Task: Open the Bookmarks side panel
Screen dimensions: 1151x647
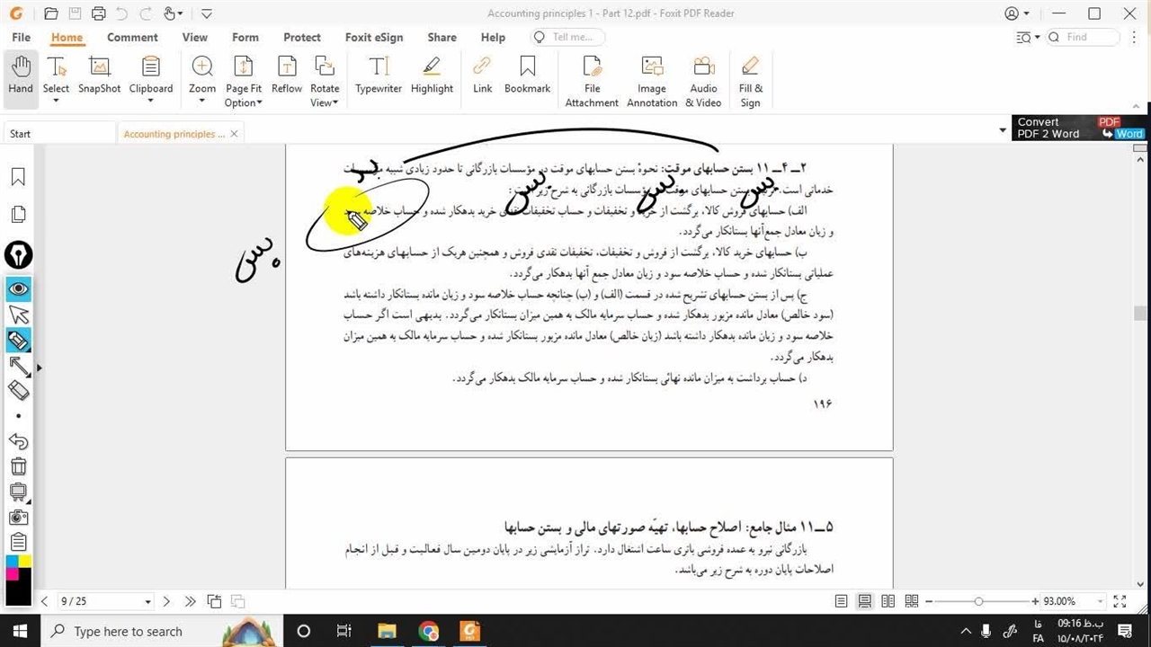Action: coord(18,177)
